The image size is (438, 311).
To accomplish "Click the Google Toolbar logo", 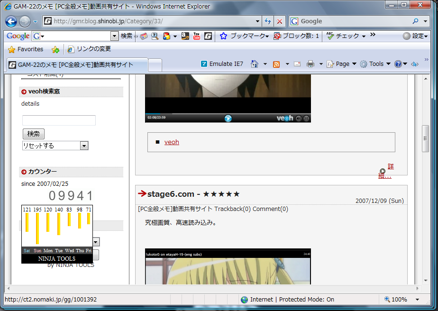I will tap(18, 36).
